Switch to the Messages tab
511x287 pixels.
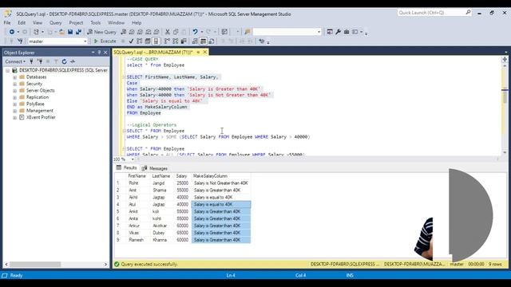click(155, 168)
